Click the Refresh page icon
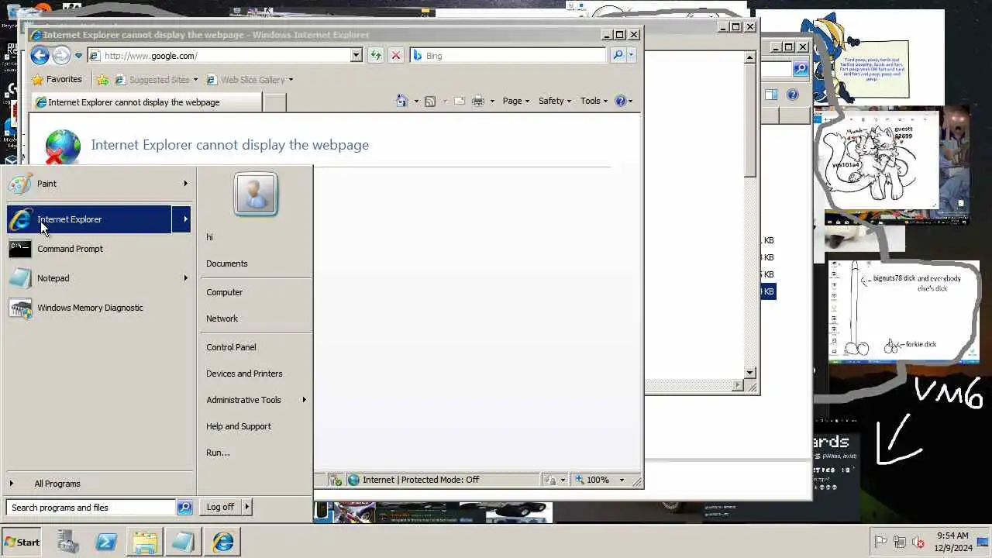This screenshot has width=992, height=558. point(375,55)
